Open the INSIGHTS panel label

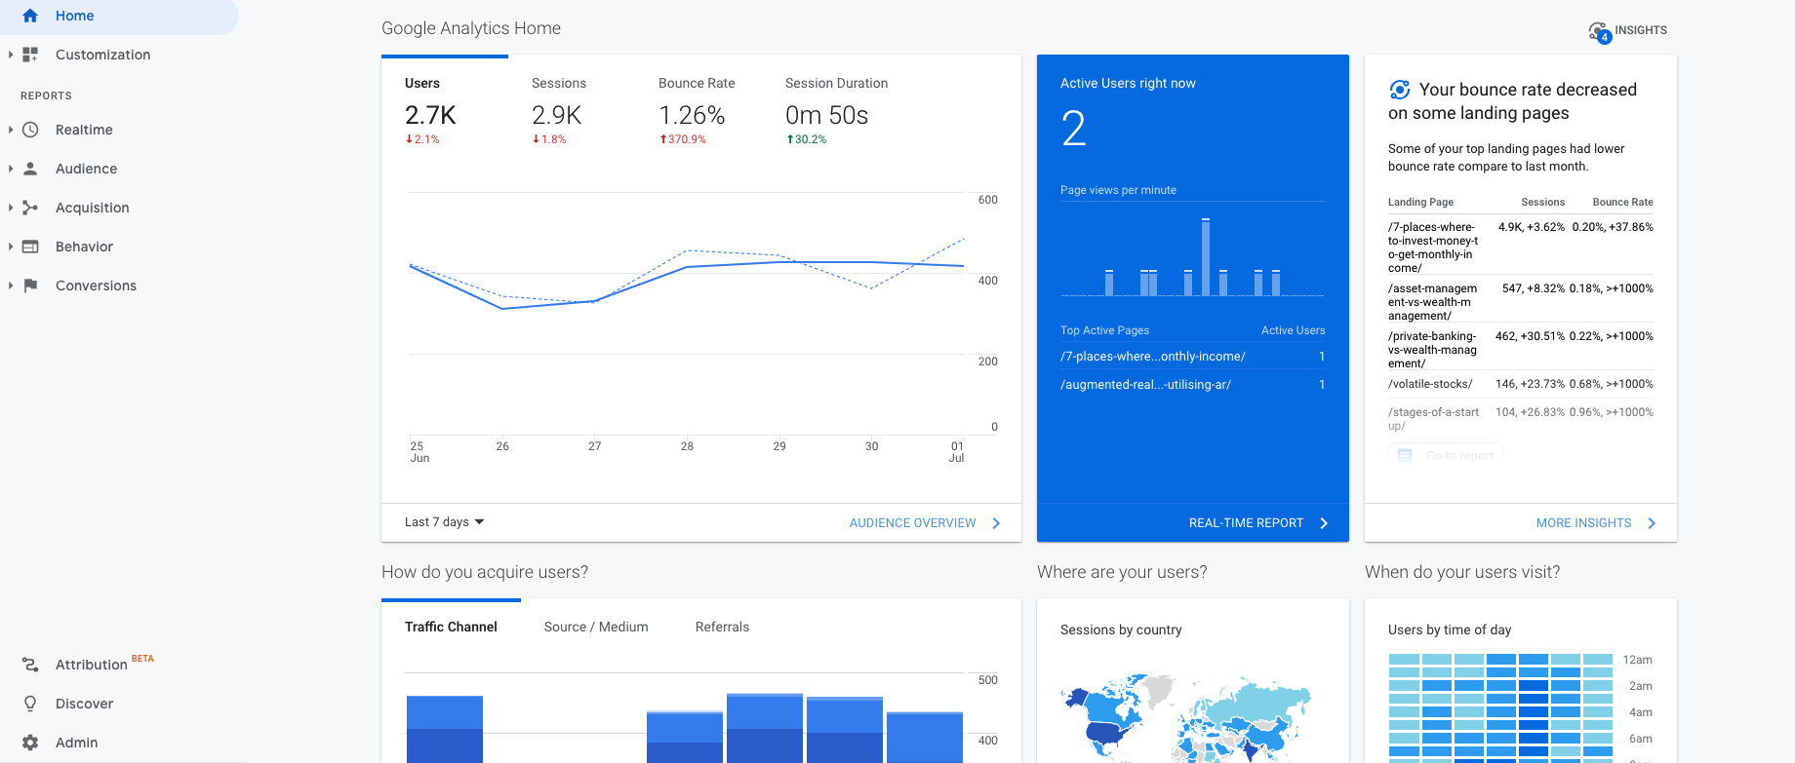(1641, 30)
